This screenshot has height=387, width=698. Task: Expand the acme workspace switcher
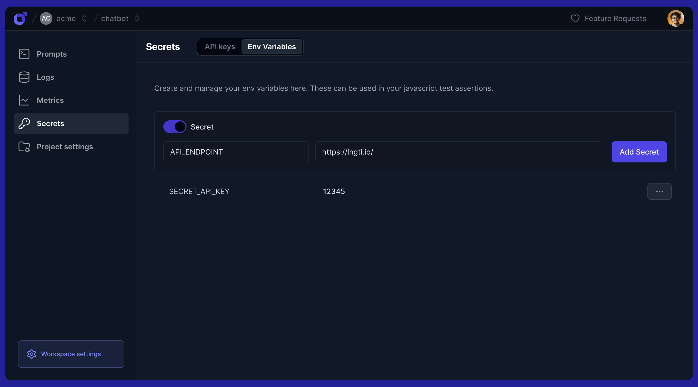coord(84,18)
